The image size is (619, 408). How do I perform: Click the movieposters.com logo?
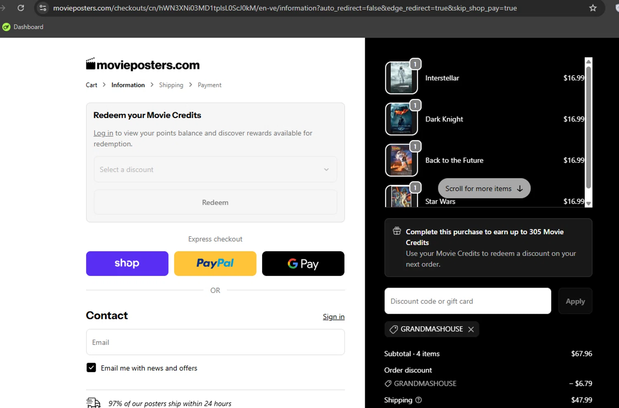coord(143,64)
